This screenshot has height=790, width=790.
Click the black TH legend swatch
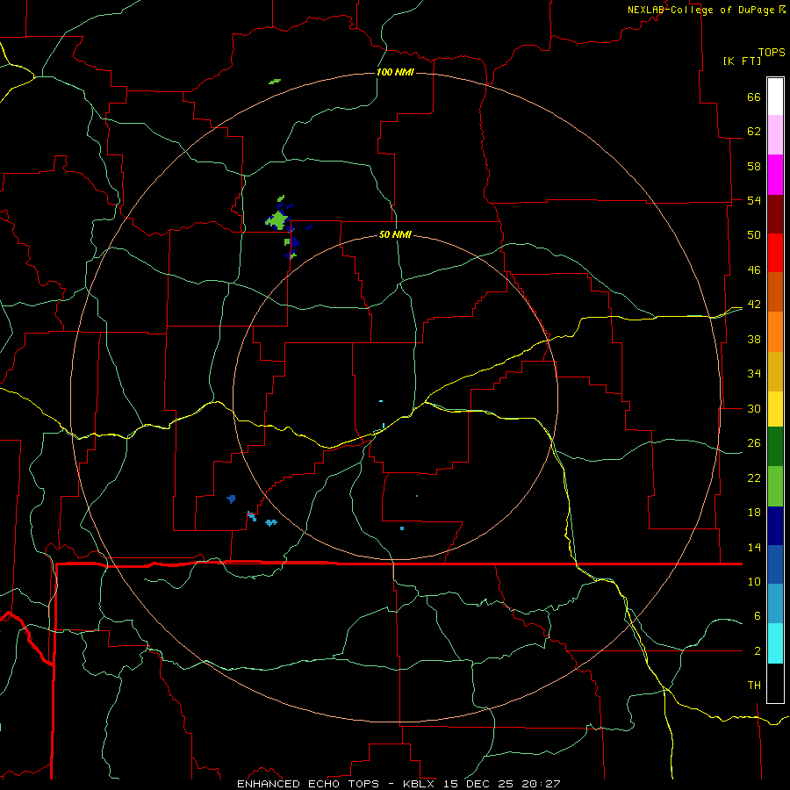click(775, 683)
